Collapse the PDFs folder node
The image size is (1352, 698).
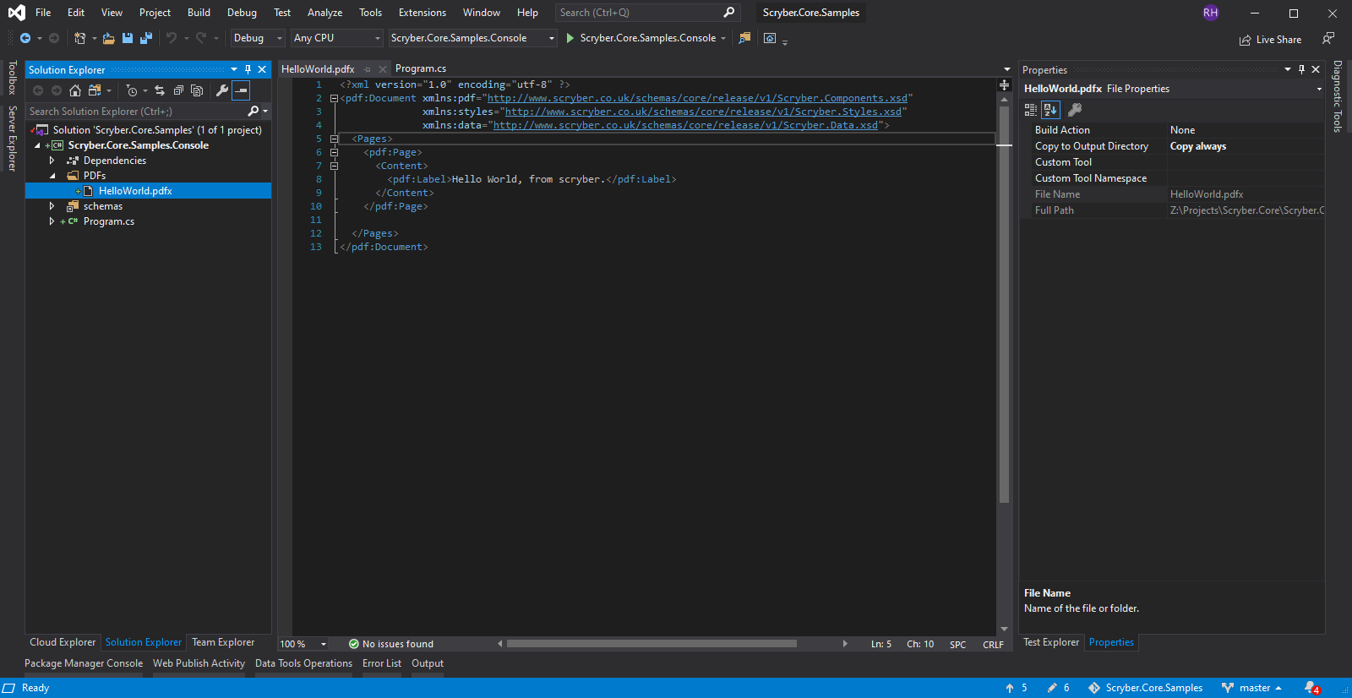(52, 176)
